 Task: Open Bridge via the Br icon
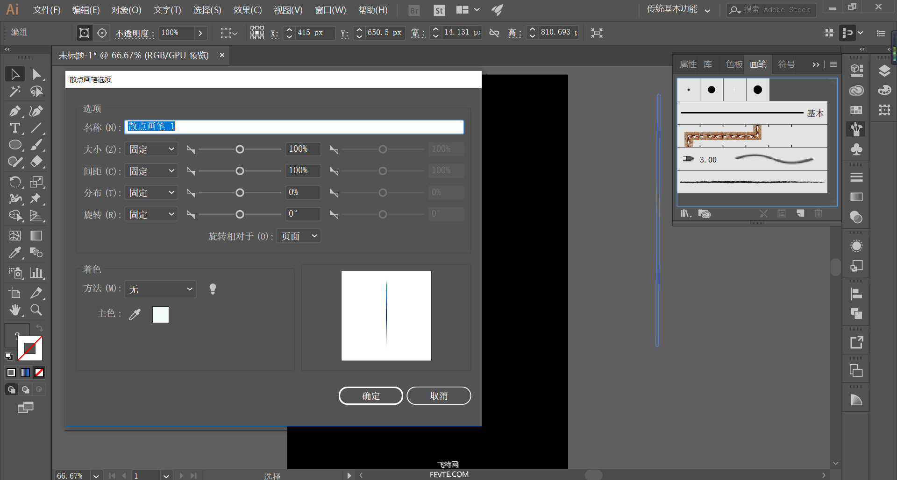(414, 10)
